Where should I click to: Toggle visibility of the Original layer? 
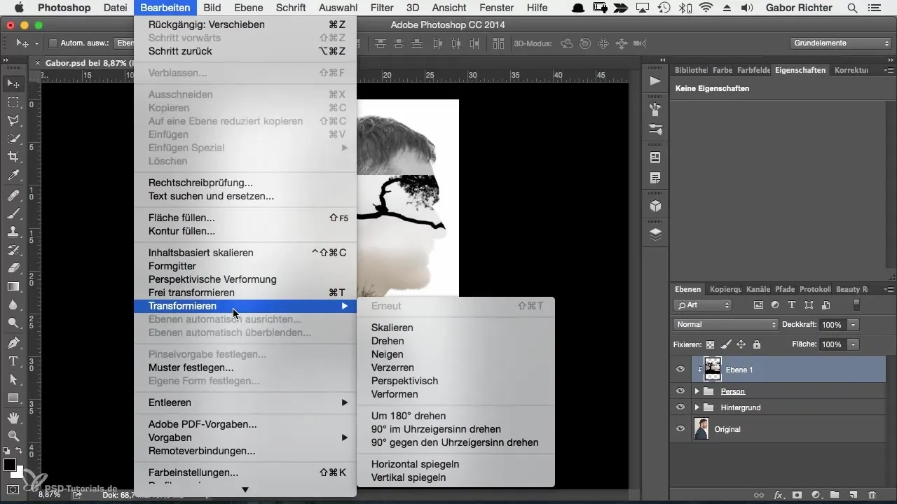pos(680,429)
